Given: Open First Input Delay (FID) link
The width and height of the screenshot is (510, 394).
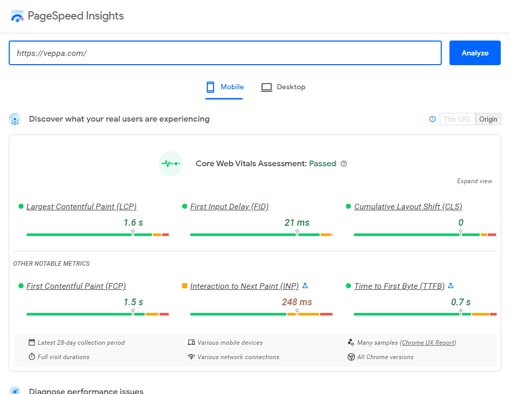Looking at the screenshot, I should click(x=229, y=207).
